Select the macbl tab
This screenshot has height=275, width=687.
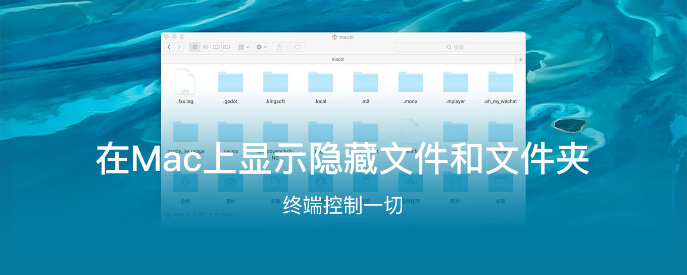click(338, 59)
